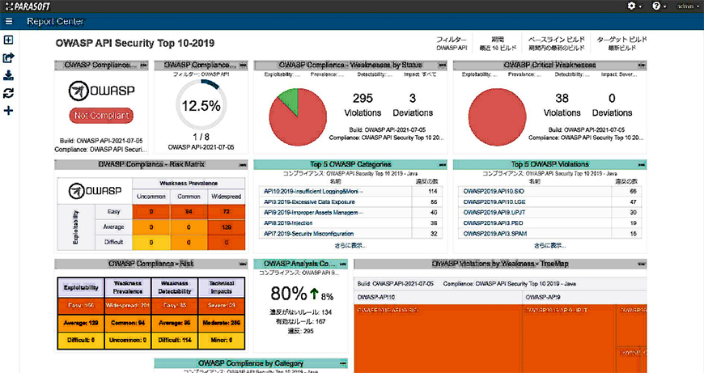Open the Target Build selector
The height and width of the screenshot is (373, 704).
click(621, 44)
